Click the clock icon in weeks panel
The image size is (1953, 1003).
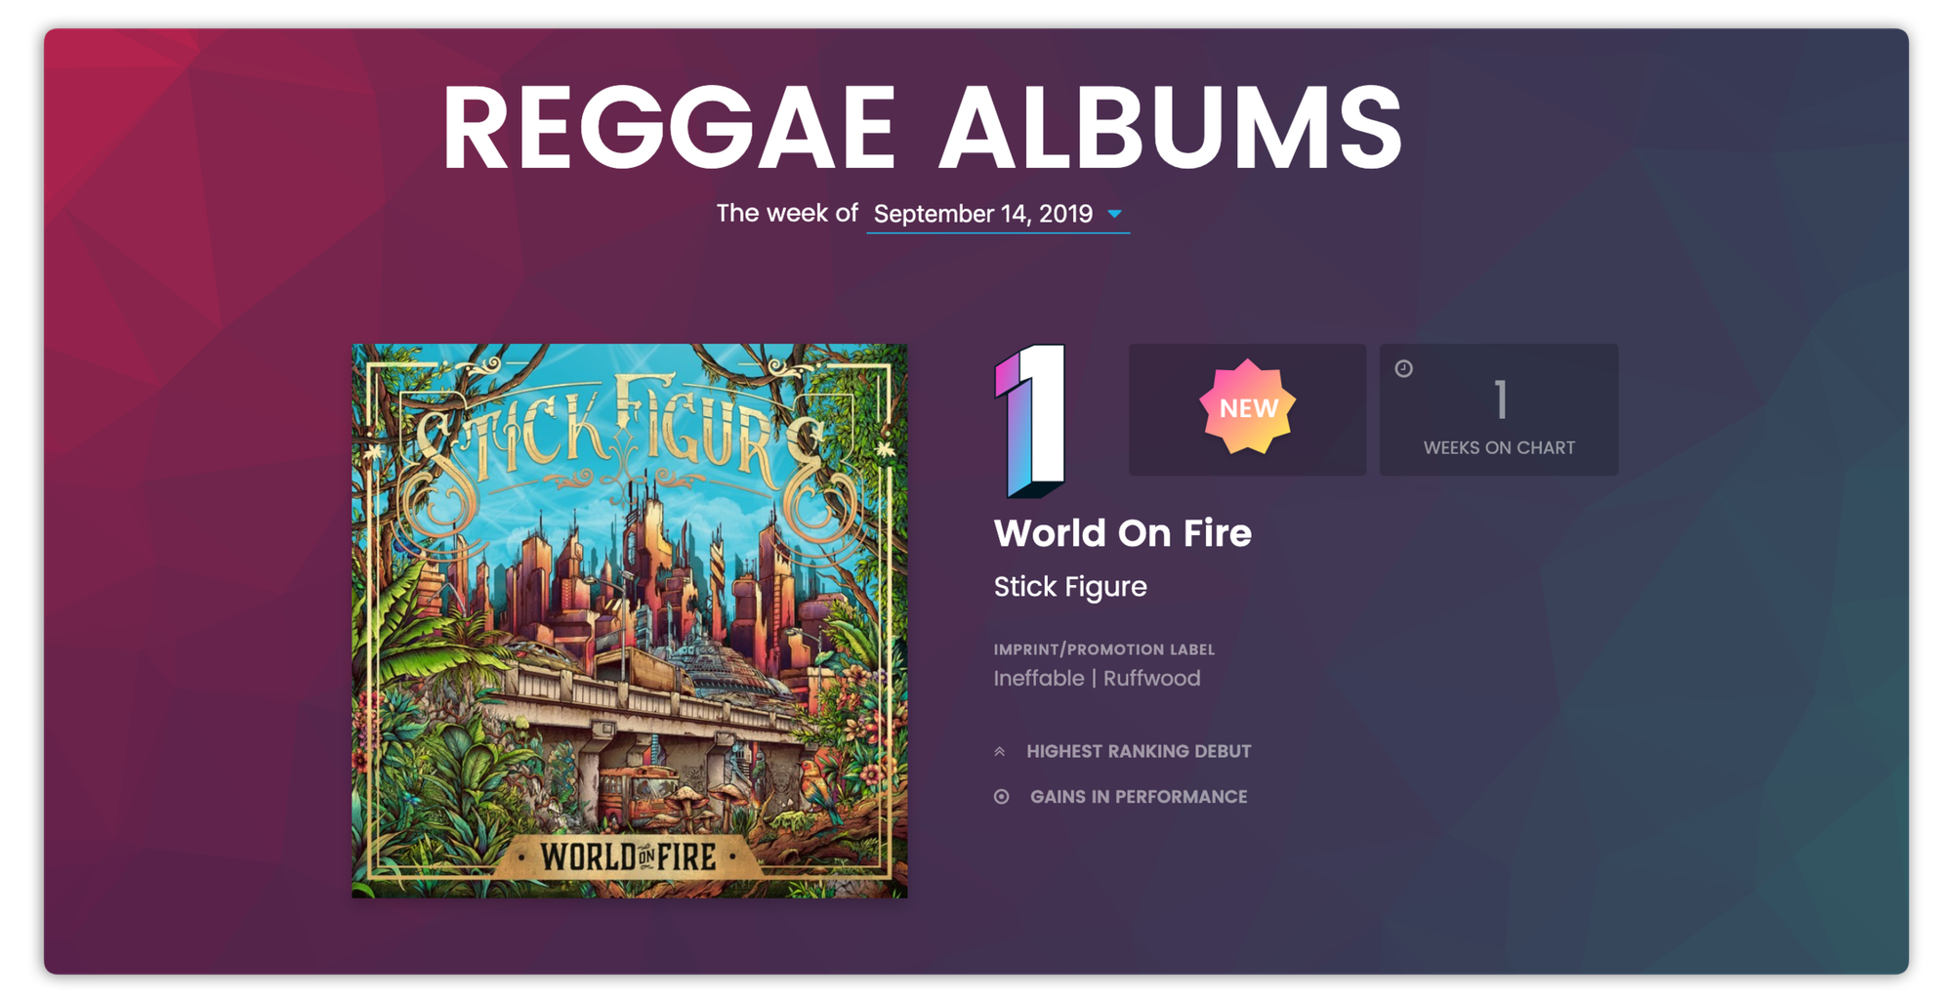(x=1403, y=368)
